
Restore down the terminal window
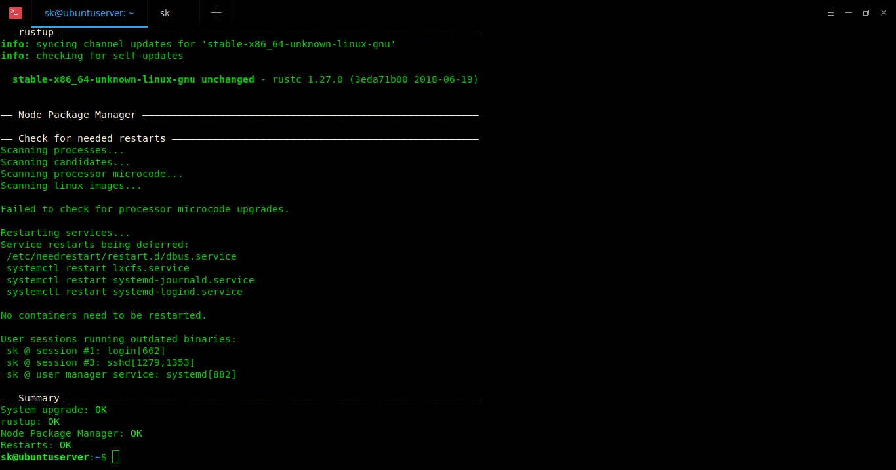coord(866,13)
